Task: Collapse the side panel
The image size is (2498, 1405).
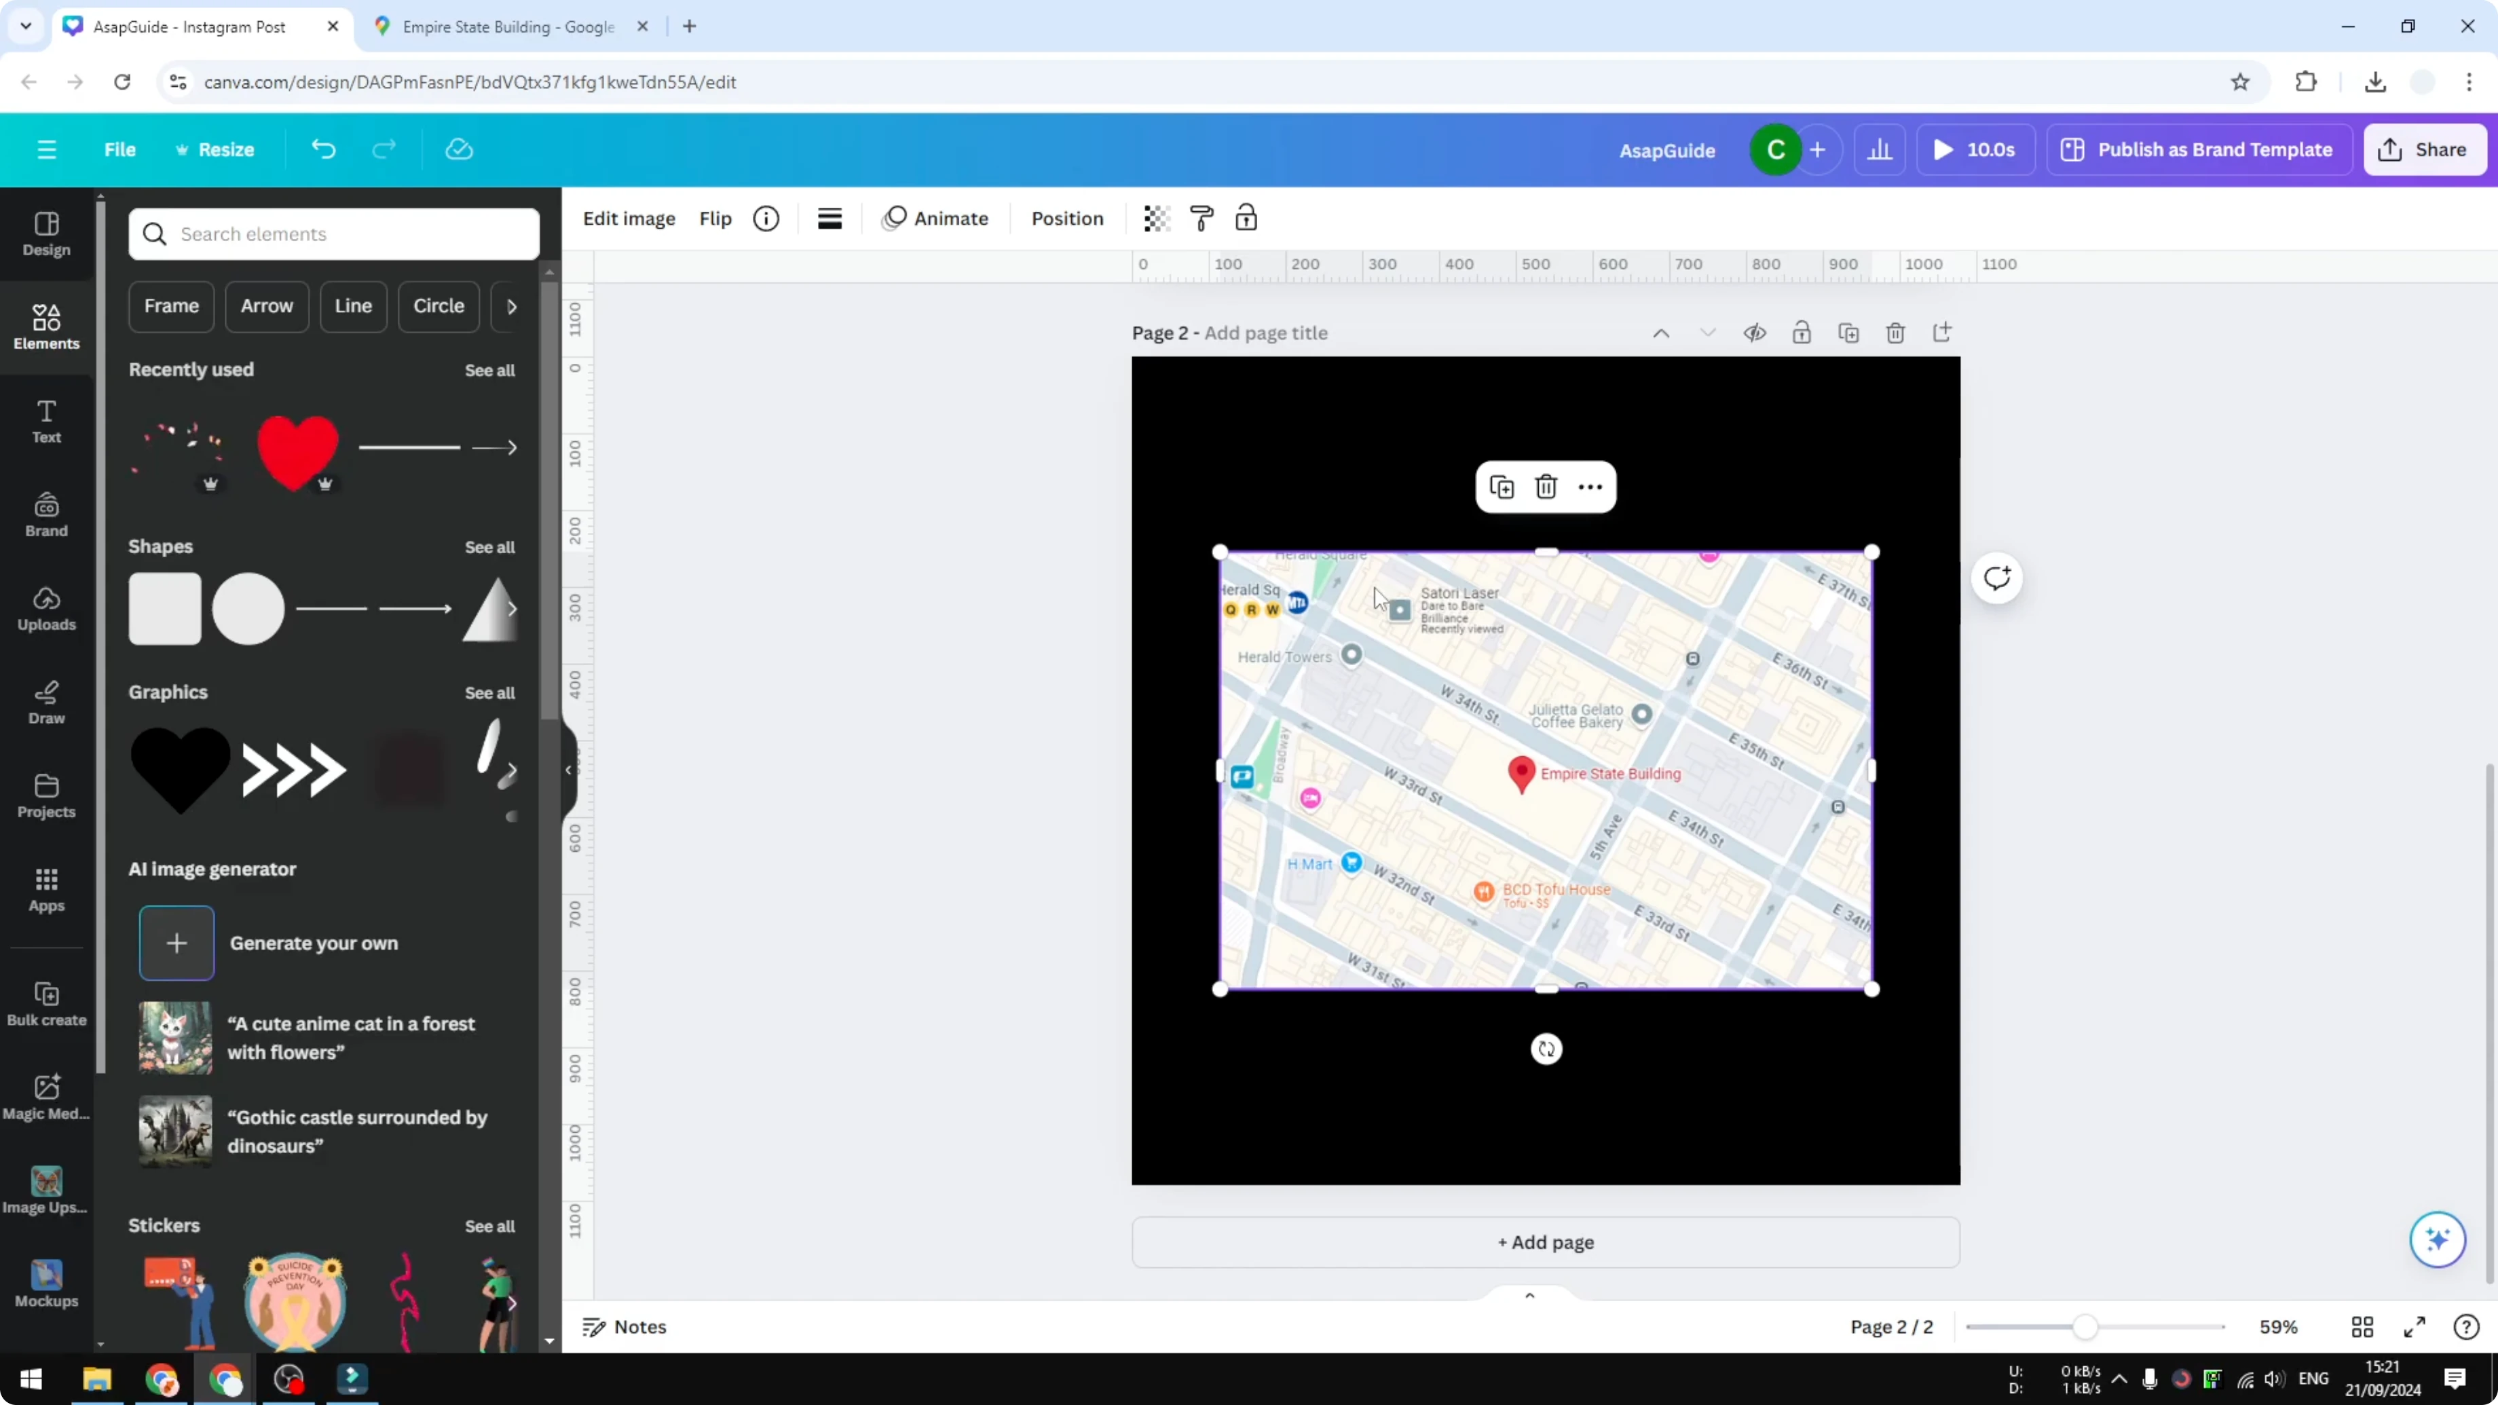Action: point(568,770)
